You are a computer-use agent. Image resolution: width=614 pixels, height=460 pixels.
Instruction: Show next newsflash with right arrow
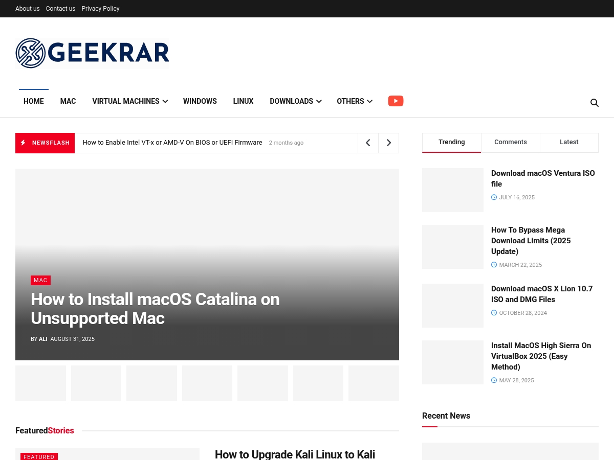point(389,143)
